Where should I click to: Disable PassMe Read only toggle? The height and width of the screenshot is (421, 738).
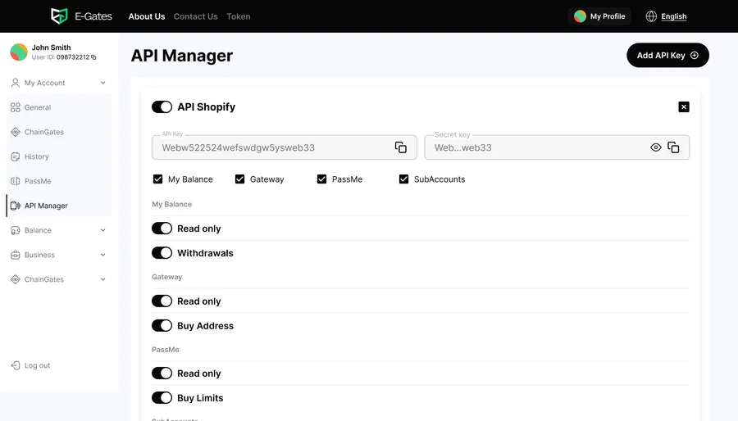pyautogui.click(x=162, y=373)
